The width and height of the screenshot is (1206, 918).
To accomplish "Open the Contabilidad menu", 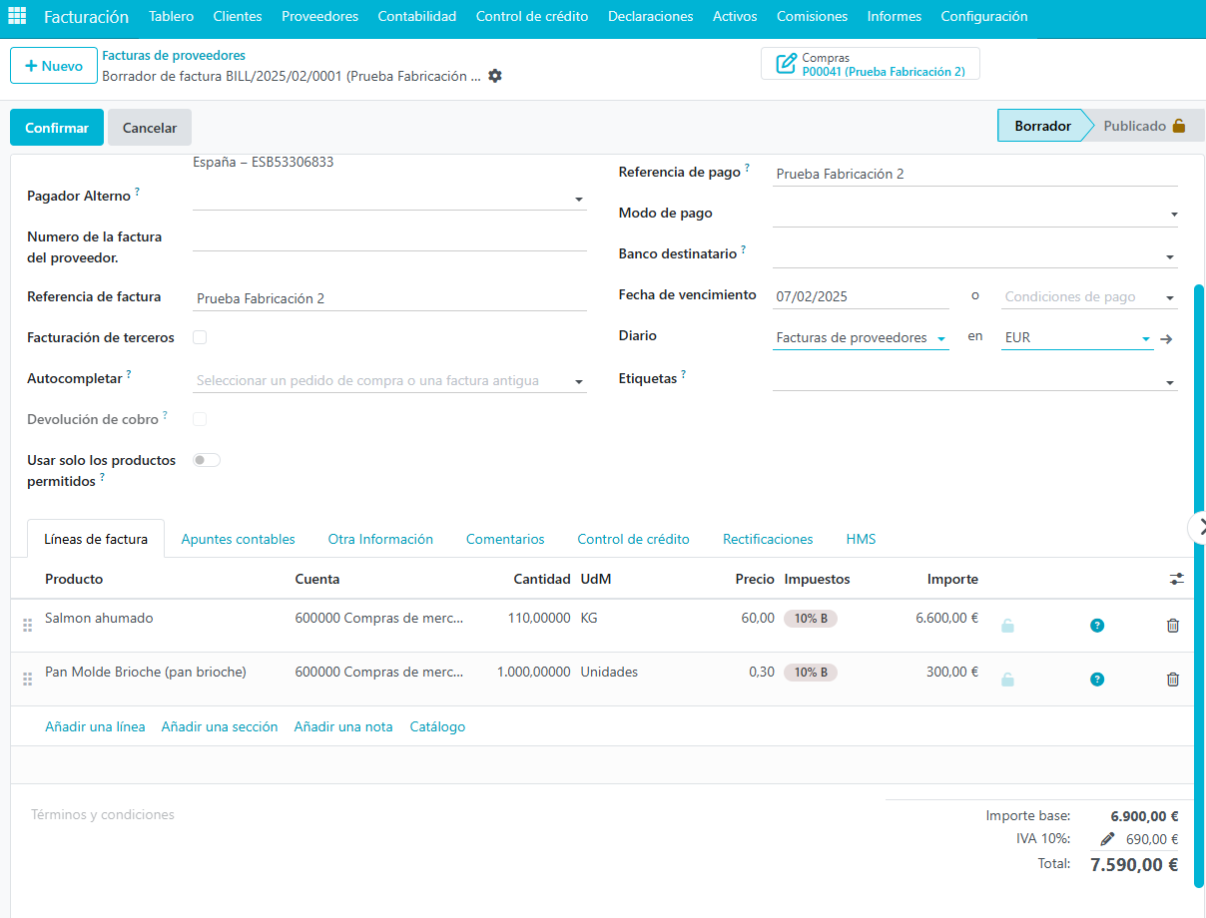I will click(x=417, y=17).
